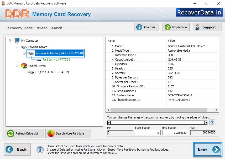Image resolution: width=225 pixels, height=159 pixels.
Task: Click the Heads value '255'
Action: pos(170,68)
